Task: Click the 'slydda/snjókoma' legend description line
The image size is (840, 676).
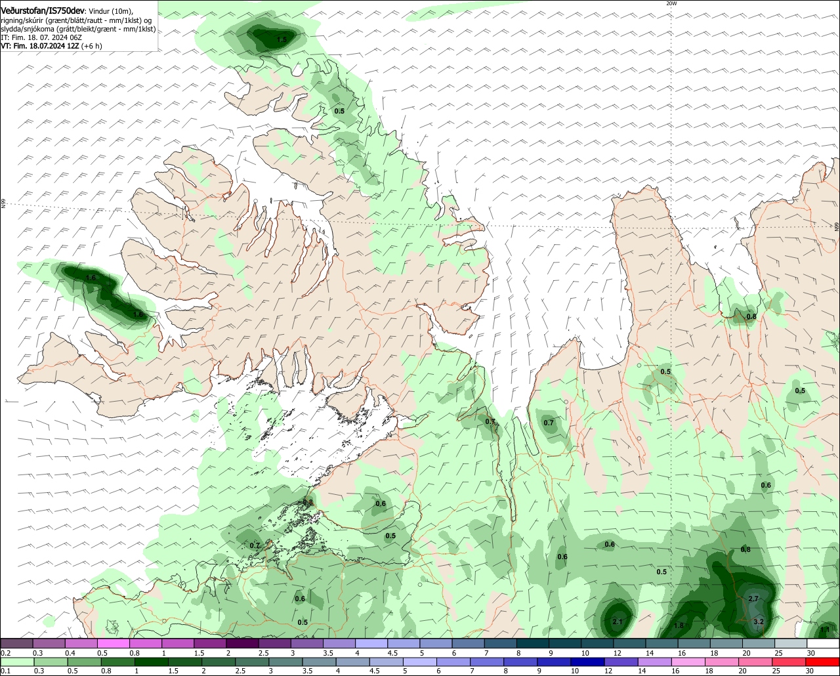Action: click(x=78, y=29)
